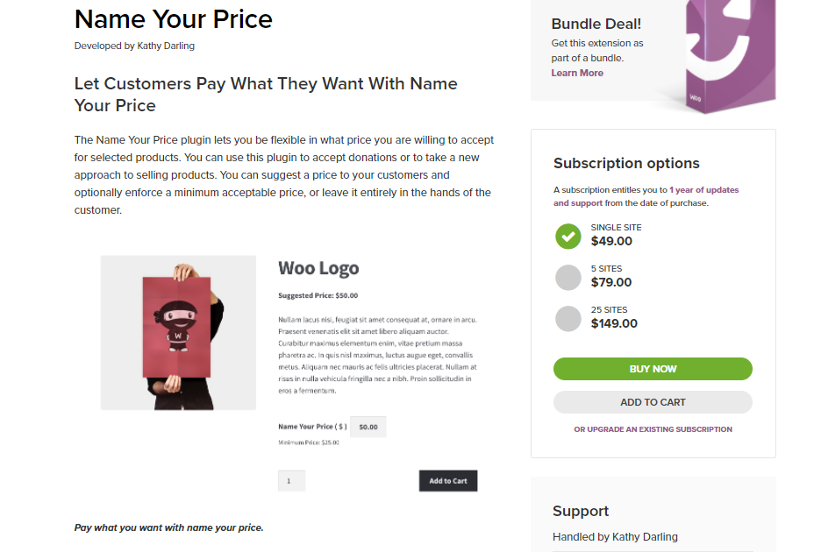
Task: Click the quantity field showing 1
Action: [x=291, y=481]
